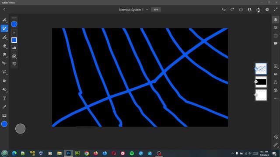
Task: Select the Shapes tool
Action: [x=4, y=89]
